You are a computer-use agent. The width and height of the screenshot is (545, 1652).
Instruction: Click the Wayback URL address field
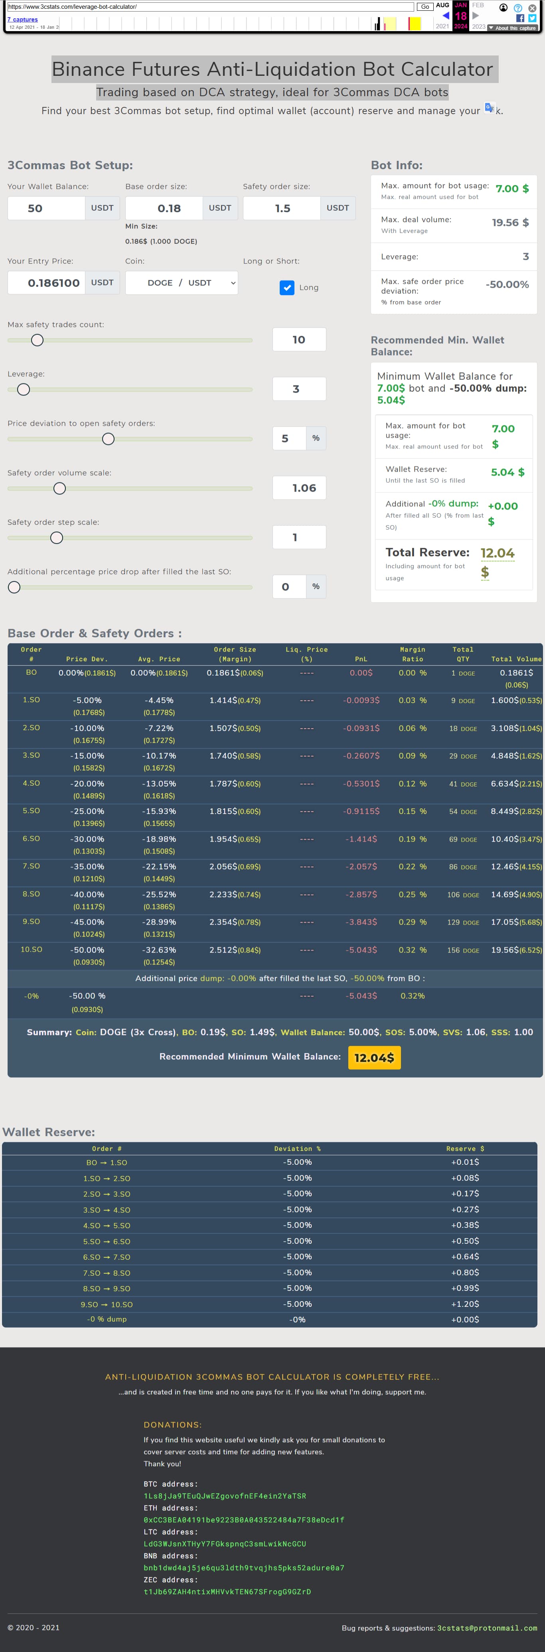(x=210, y=6)
